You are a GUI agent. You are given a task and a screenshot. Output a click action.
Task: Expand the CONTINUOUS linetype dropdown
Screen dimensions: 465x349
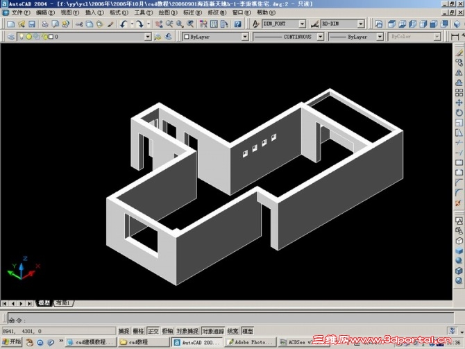point(320,37)
